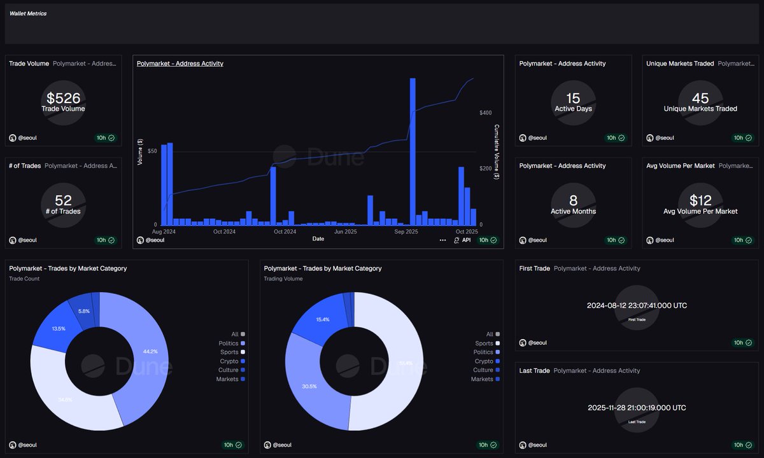The height and width of the screenshot is (458, 764).
Task: Click the 10h refresh badge on the Address Activity chart
Action: pos(488,240)
